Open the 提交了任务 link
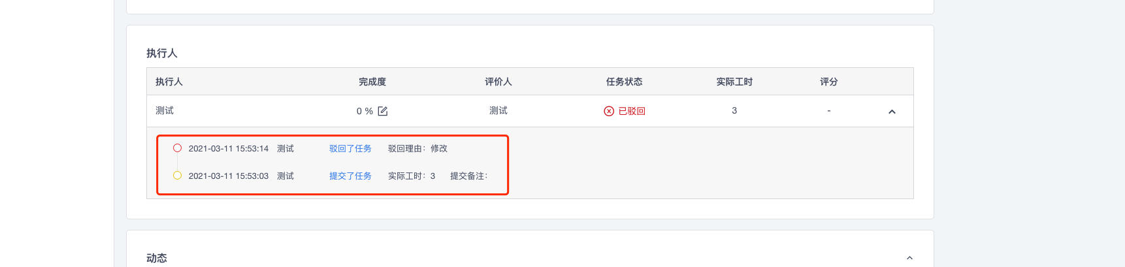This screenshot has width=1125, height=267. click(350, 176)
